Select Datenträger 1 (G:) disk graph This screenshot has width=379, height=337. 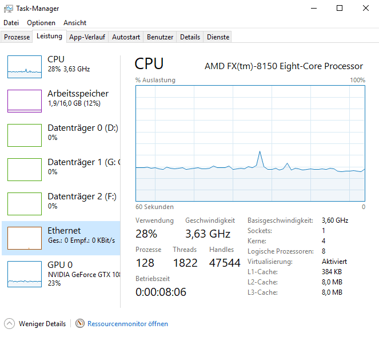pos(25,170)
